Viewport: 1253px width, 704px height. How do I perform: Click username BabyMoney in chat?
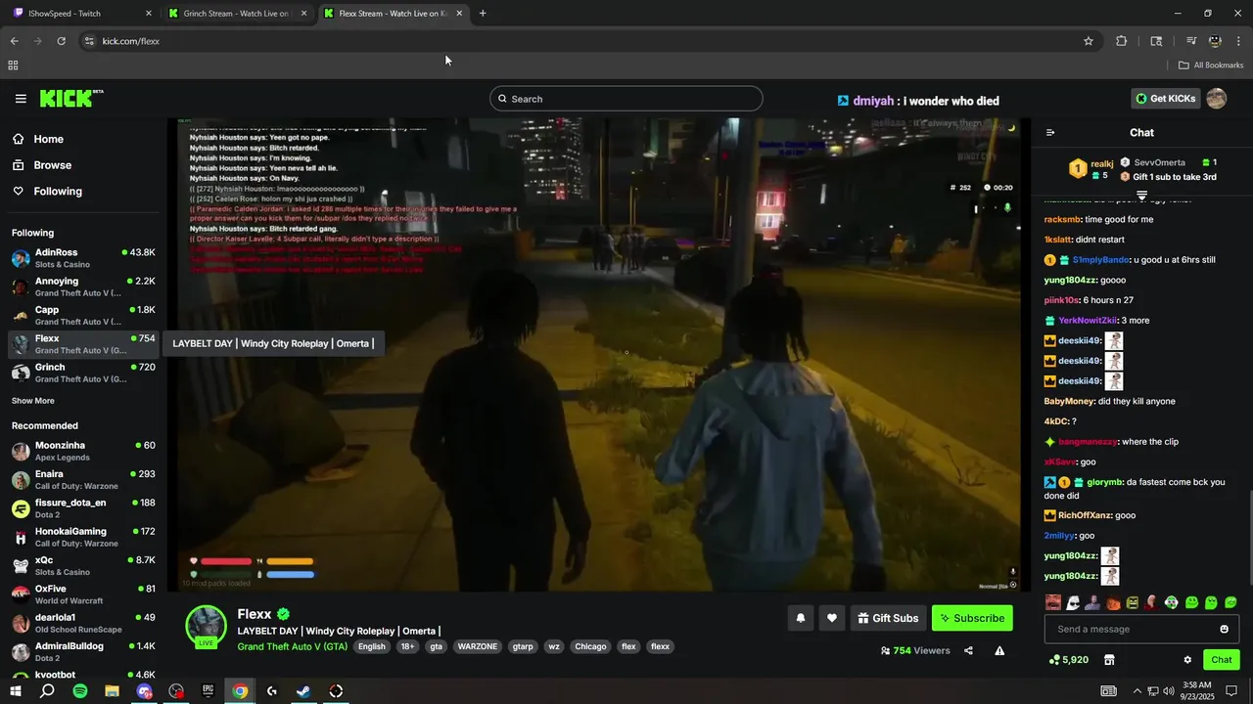pos(1069,401)
